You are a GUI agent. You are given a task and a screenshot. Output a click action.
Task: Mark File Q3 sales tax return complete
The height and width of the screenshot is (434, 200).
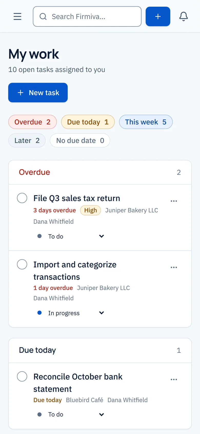pyautogui.click(x=22, y=198)
